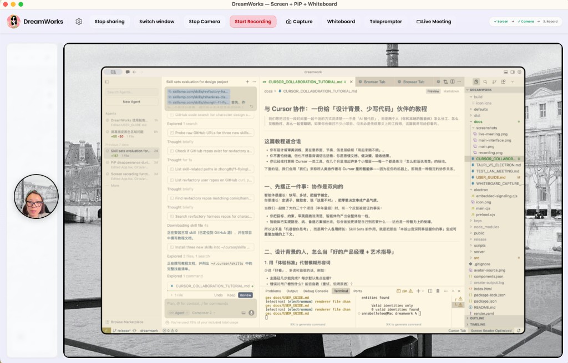
Task: Click the Search Agents input field
Action: pos(131,92)
